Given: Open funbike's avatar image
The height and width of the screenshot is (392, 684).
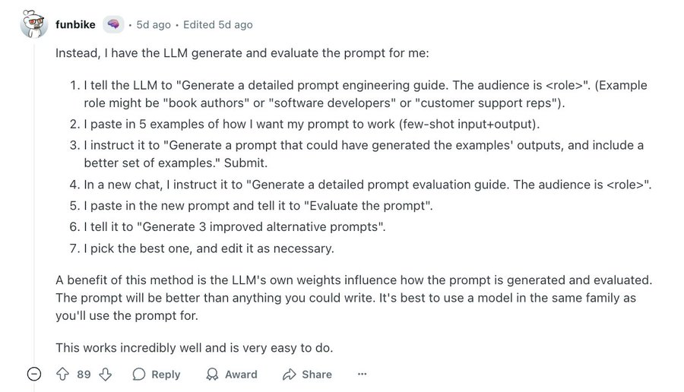Looking at the screenshot, I should [x=33, y=25].
